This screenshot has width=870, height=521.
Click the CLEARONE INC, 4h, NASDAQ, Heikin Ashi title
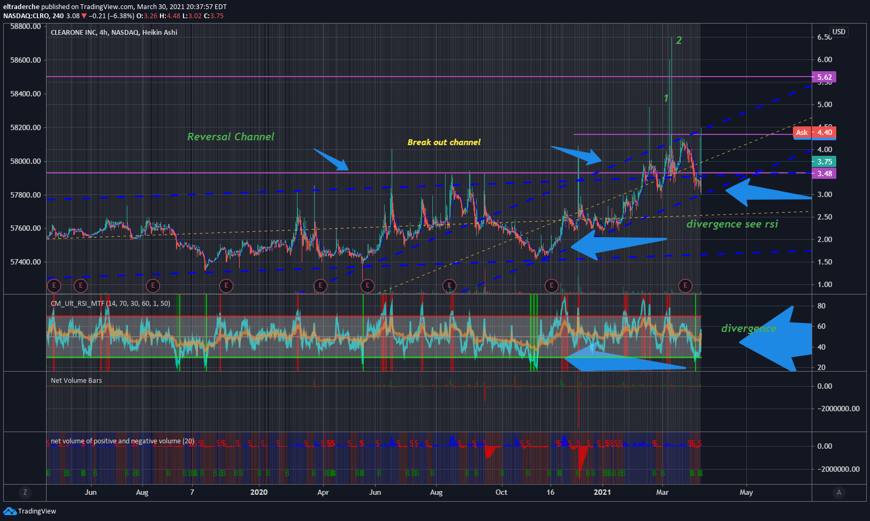[x=114, y=32]
